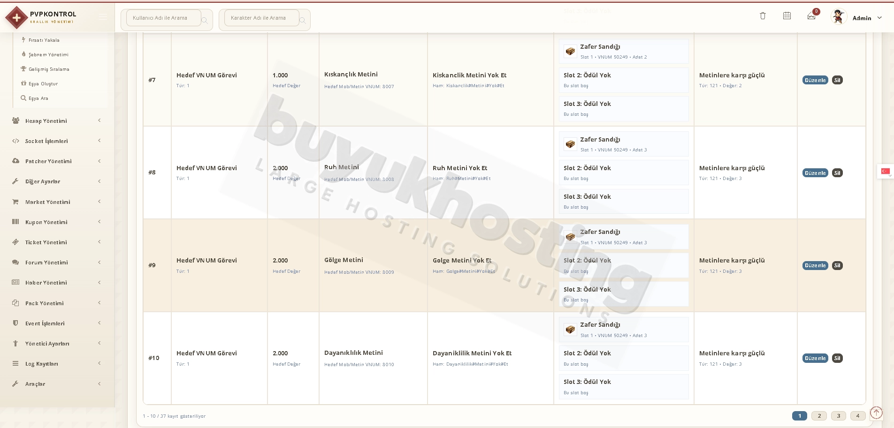Click the Haber Yönetimi newspaper icon
The image size is (894, 428).
click(x=15, y=282)
